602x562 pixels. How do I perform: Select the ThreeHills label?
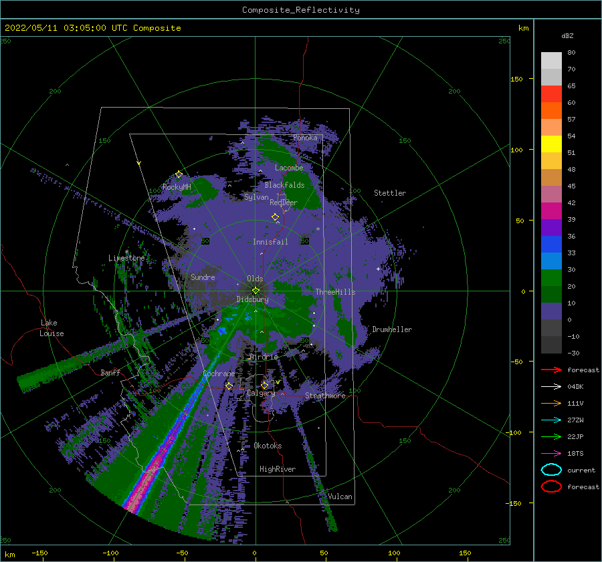(x=335, y=292)
